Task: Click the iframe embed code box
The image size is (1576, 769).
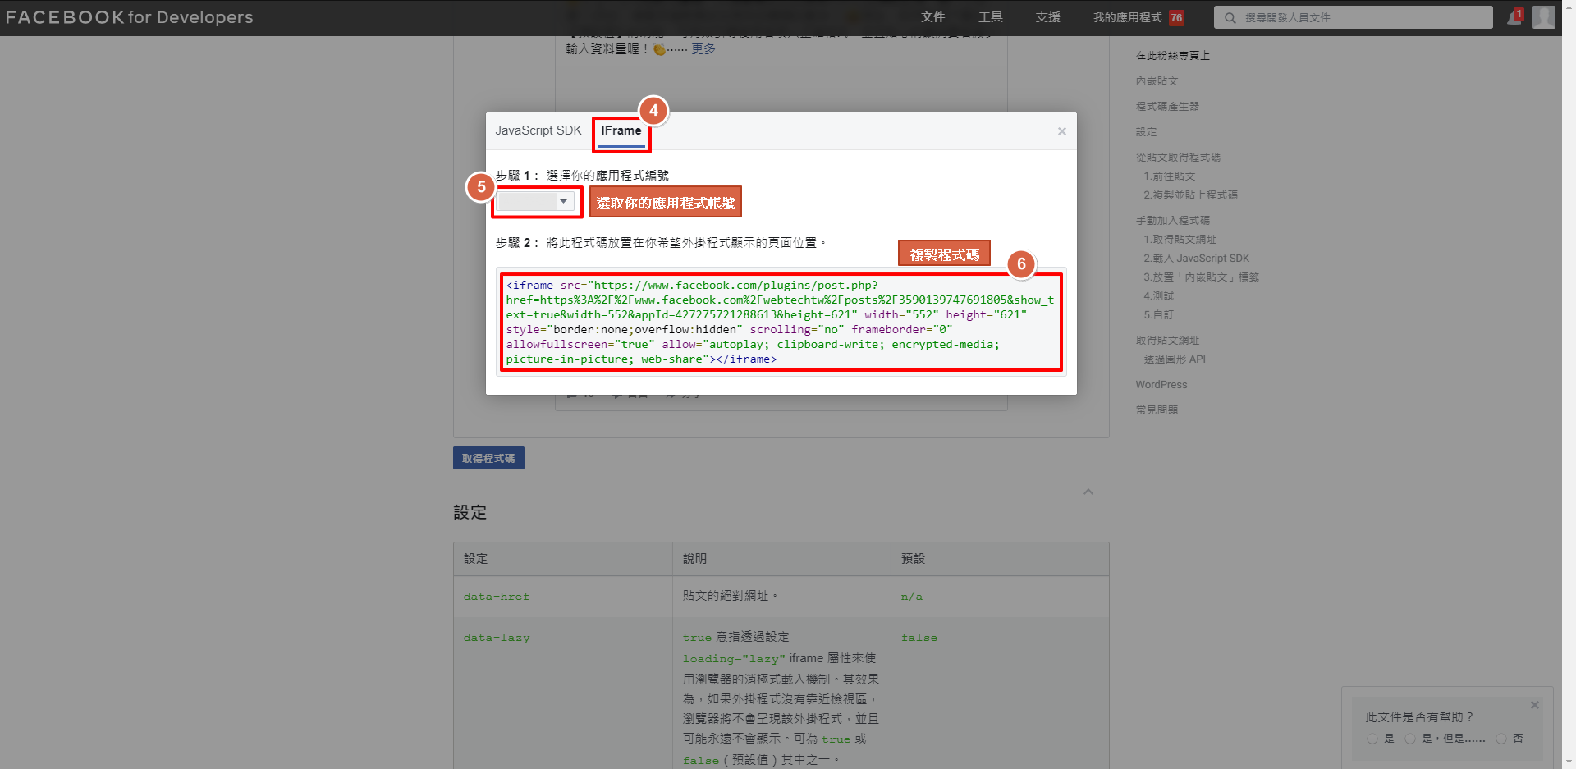Action: click(x=780, y=322)
